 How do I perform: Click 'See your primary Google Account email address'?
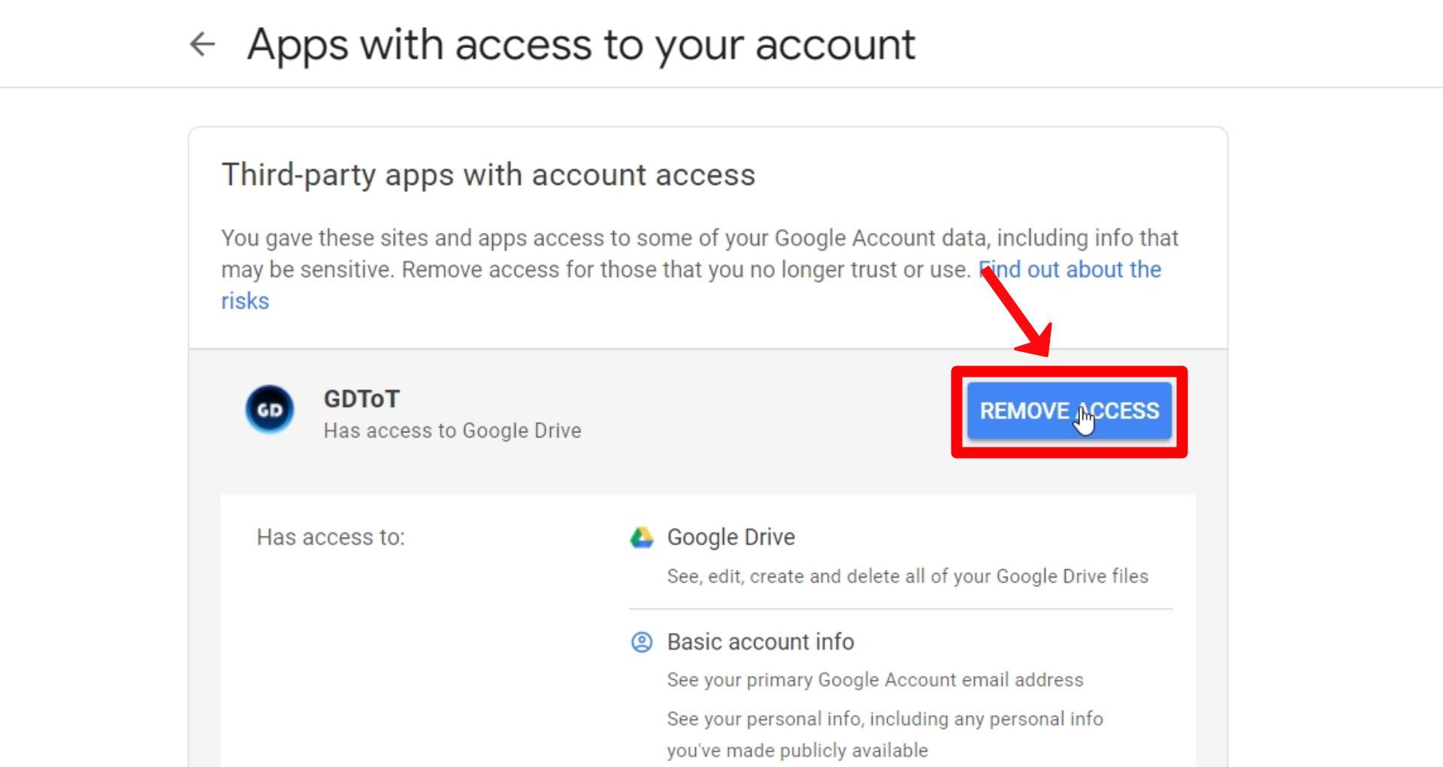click(x=876, y=680)
